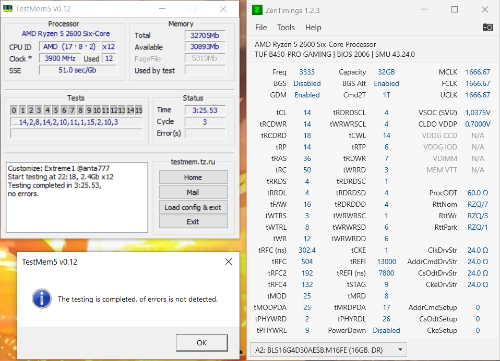This screenshot has height=361, width=500.
Task: Minimize the TestMem5 main window
Action: 162,9
